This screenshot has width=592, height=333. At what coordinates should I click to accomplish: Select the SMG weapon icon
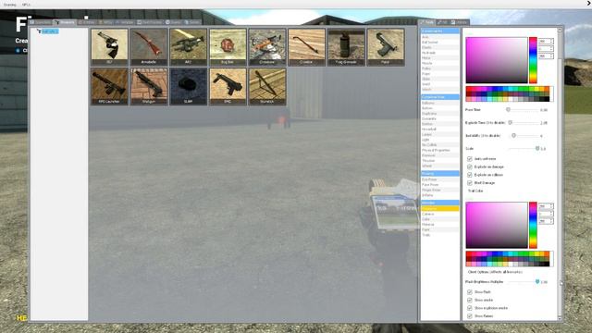[x=228, y=86]
